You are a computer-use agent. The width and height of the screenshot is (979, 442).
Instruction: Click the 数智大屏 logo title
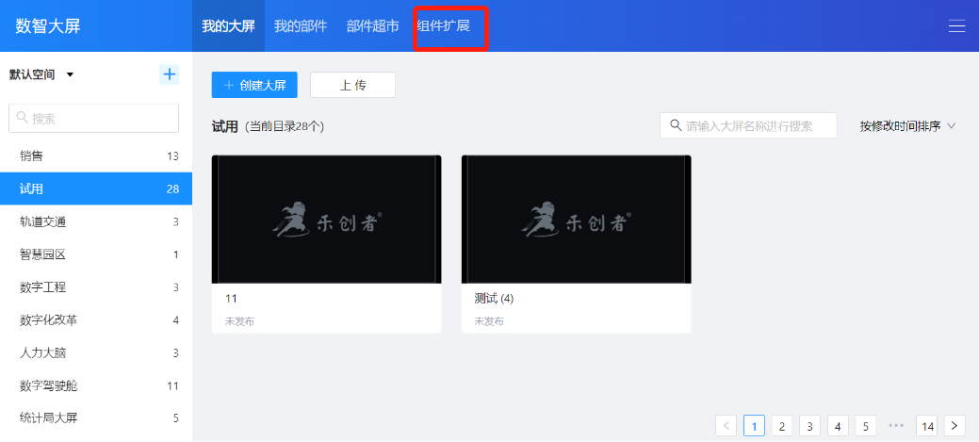pyautogui.click(x=48, y=26)
